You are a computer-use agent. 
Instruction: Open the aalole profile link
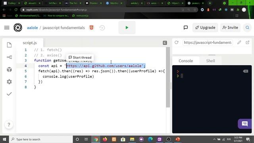pyautogui.click(x=33, y=28)
